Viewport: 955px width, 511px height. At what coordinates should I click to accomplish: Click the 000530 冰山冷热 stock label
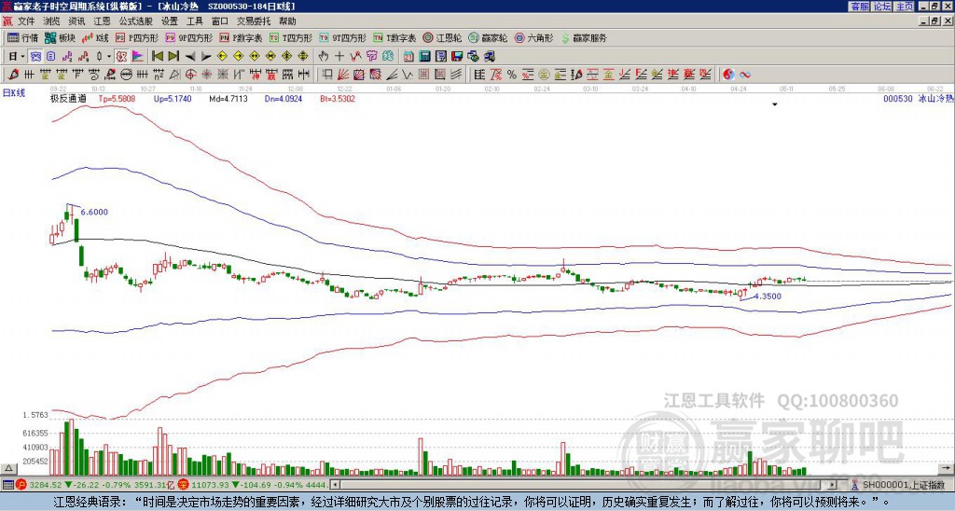tap(918, 98)
